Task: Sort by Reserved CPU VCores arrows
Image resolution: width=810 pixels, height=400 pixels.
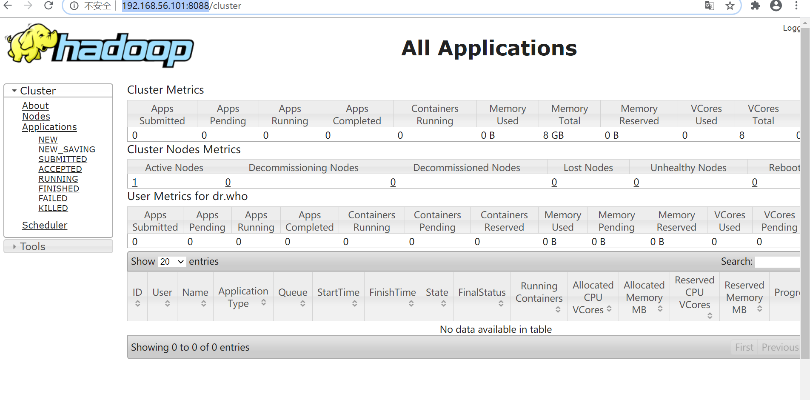Action: [710, 316]
